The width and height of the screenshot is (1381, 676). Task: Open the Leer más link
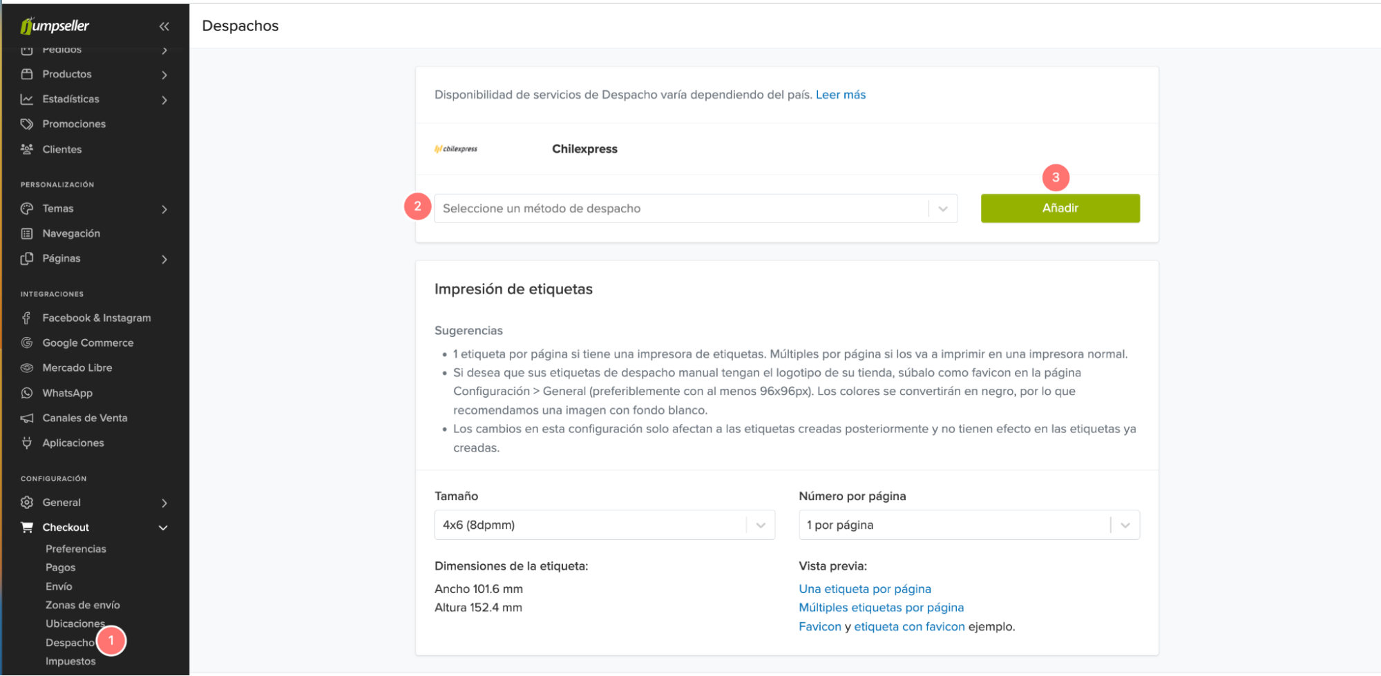pos(840,95)
